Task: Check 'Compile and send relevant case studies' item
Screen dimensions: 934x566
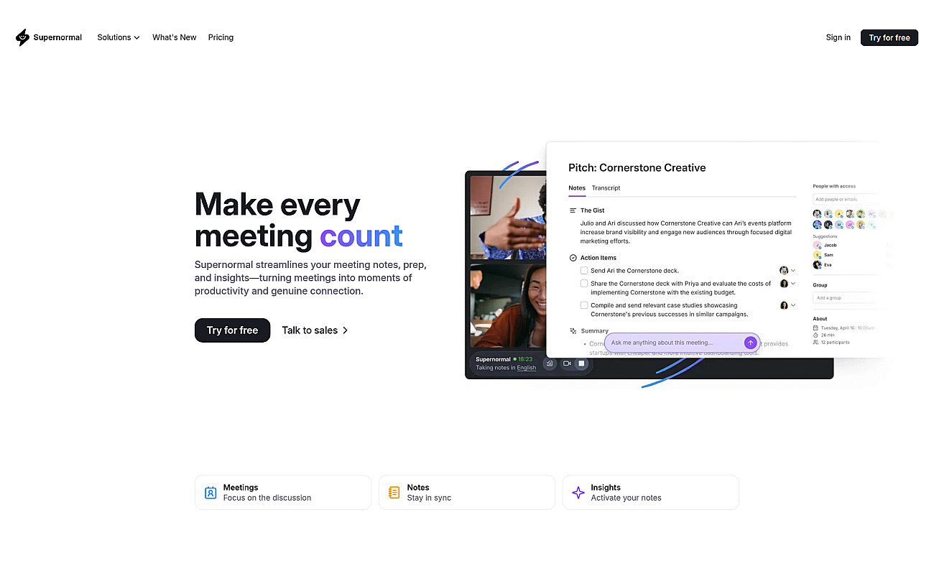Action: pos(584,305)
